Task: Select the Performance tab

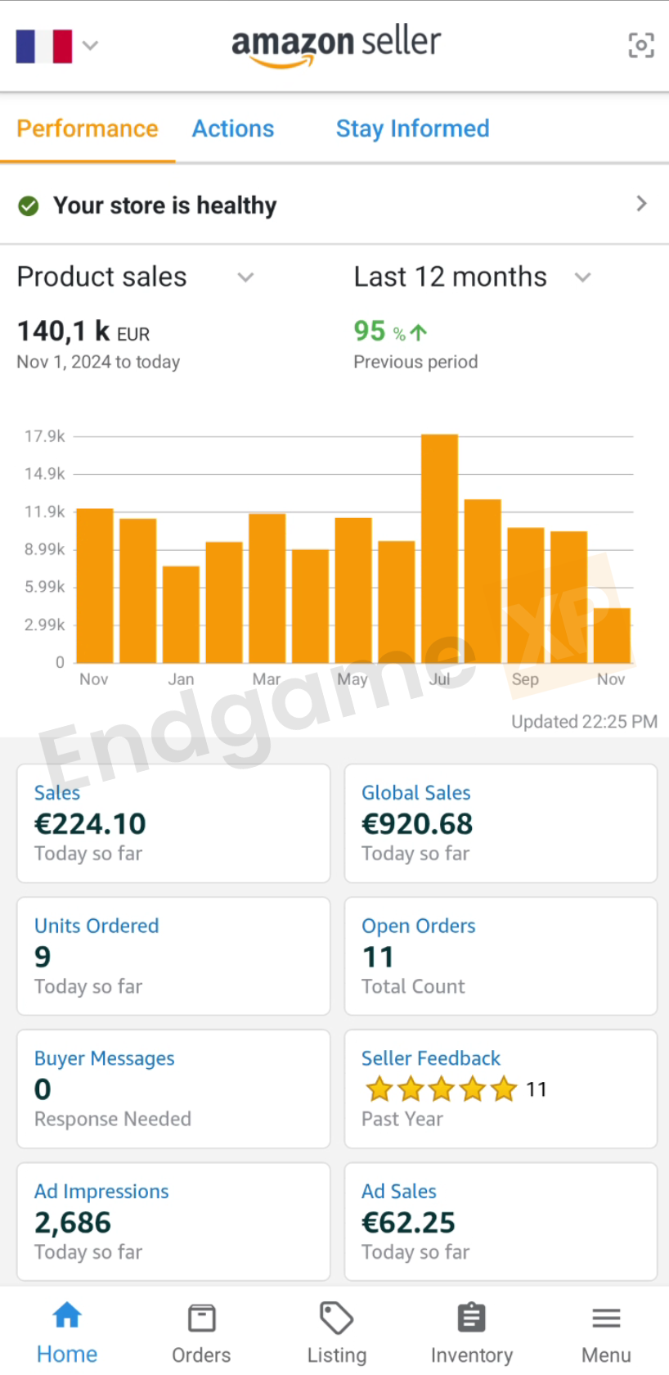Action: [88, 128]
